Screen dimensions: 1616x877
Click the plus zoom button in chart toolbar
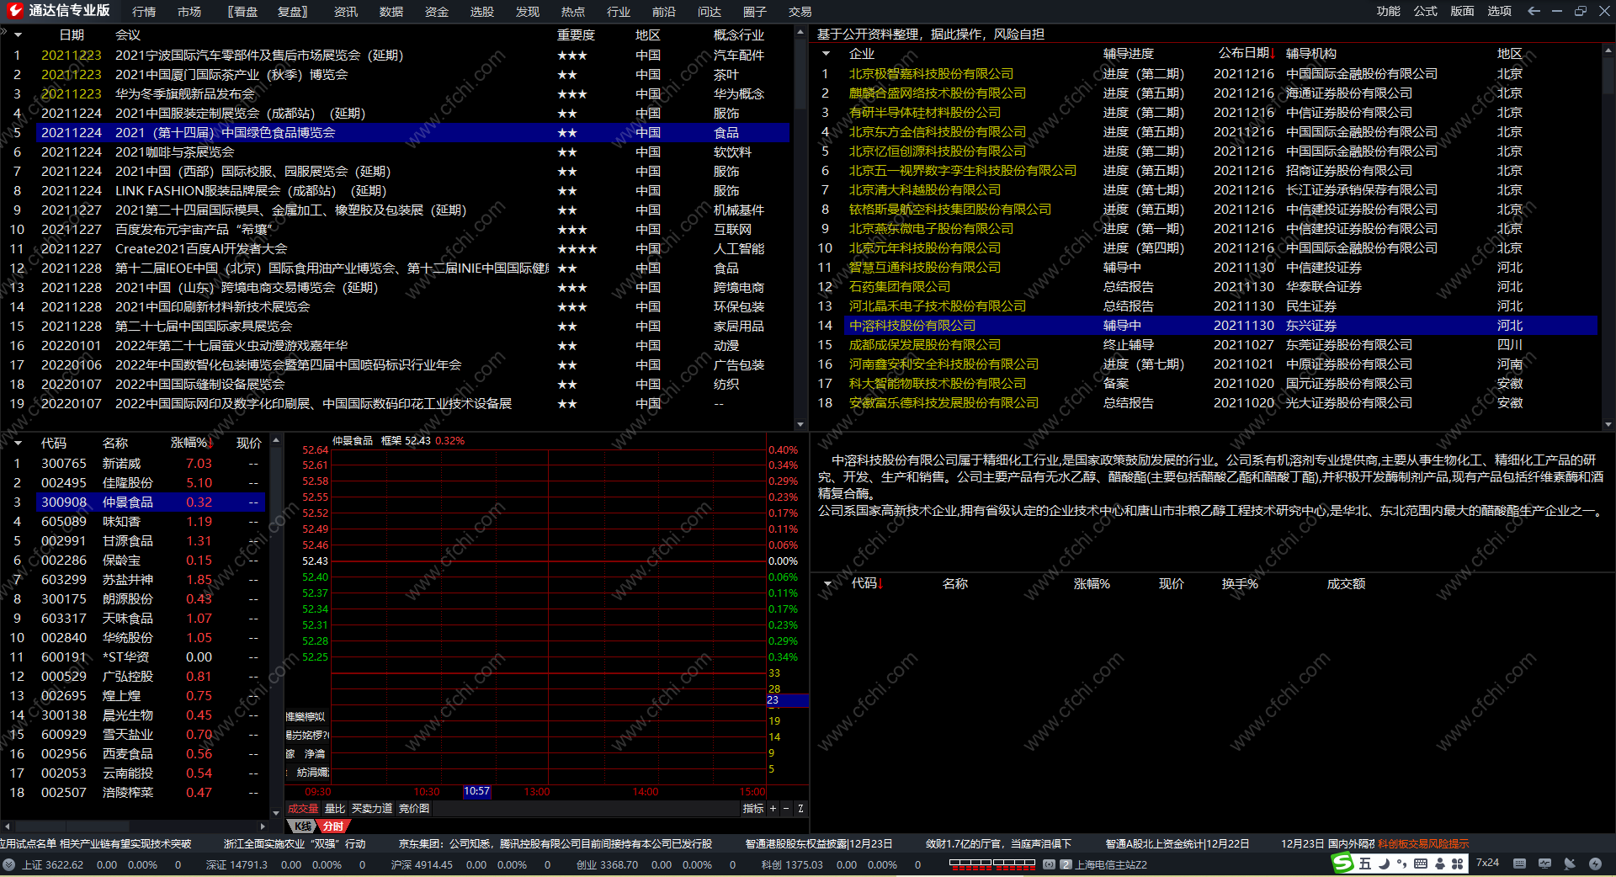(x=773, y=809)
